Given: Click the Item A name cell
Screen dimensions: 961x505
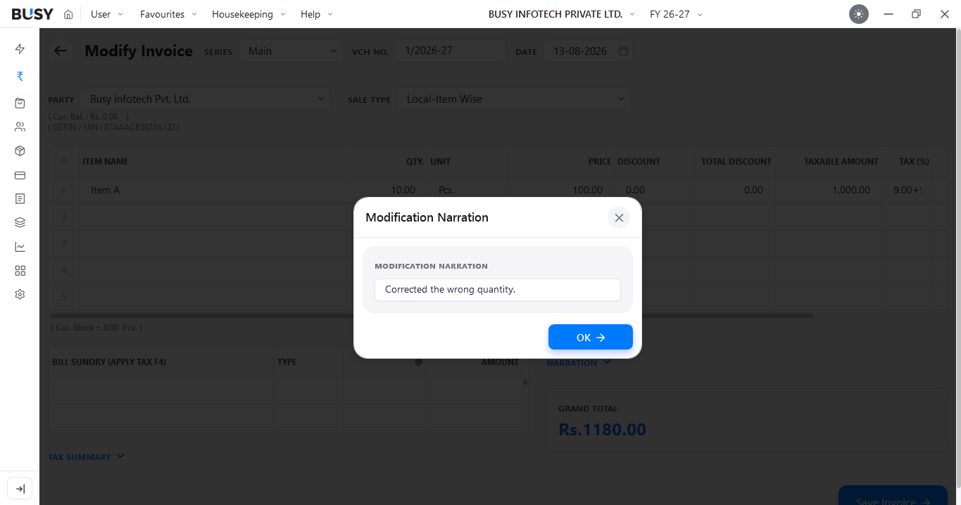Looking at the screenshot, I should pos(213,190).
